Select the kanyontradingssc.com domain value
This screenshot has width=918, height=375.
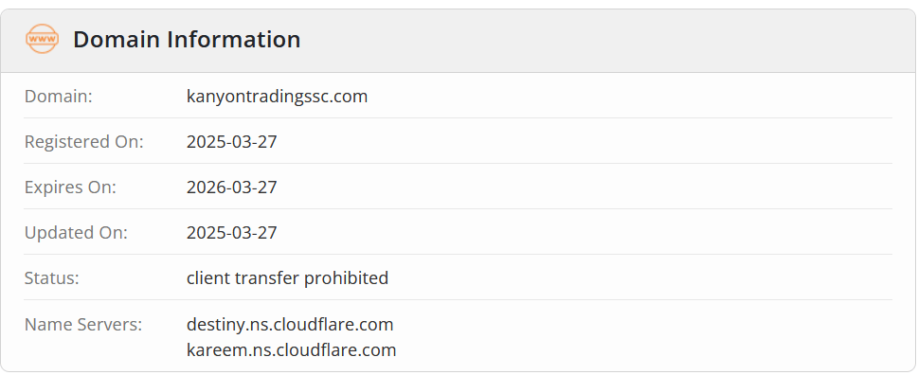(x=277, y=96)
